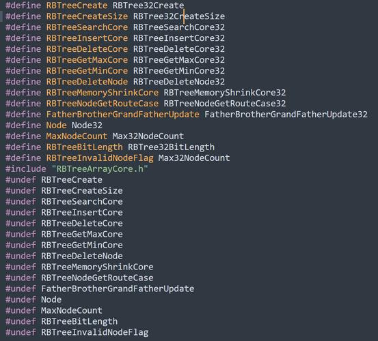Click RBTreeInsertCore on its #undef line
The height and width of the screenshot is (341, 378).
pyautogui.click(x=82, y=212)
